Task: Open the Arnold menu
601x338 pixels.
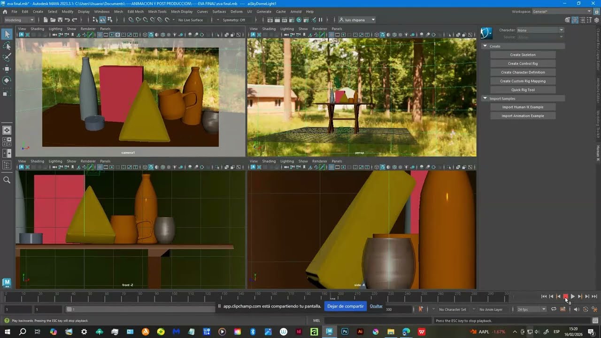Action: 296,11
